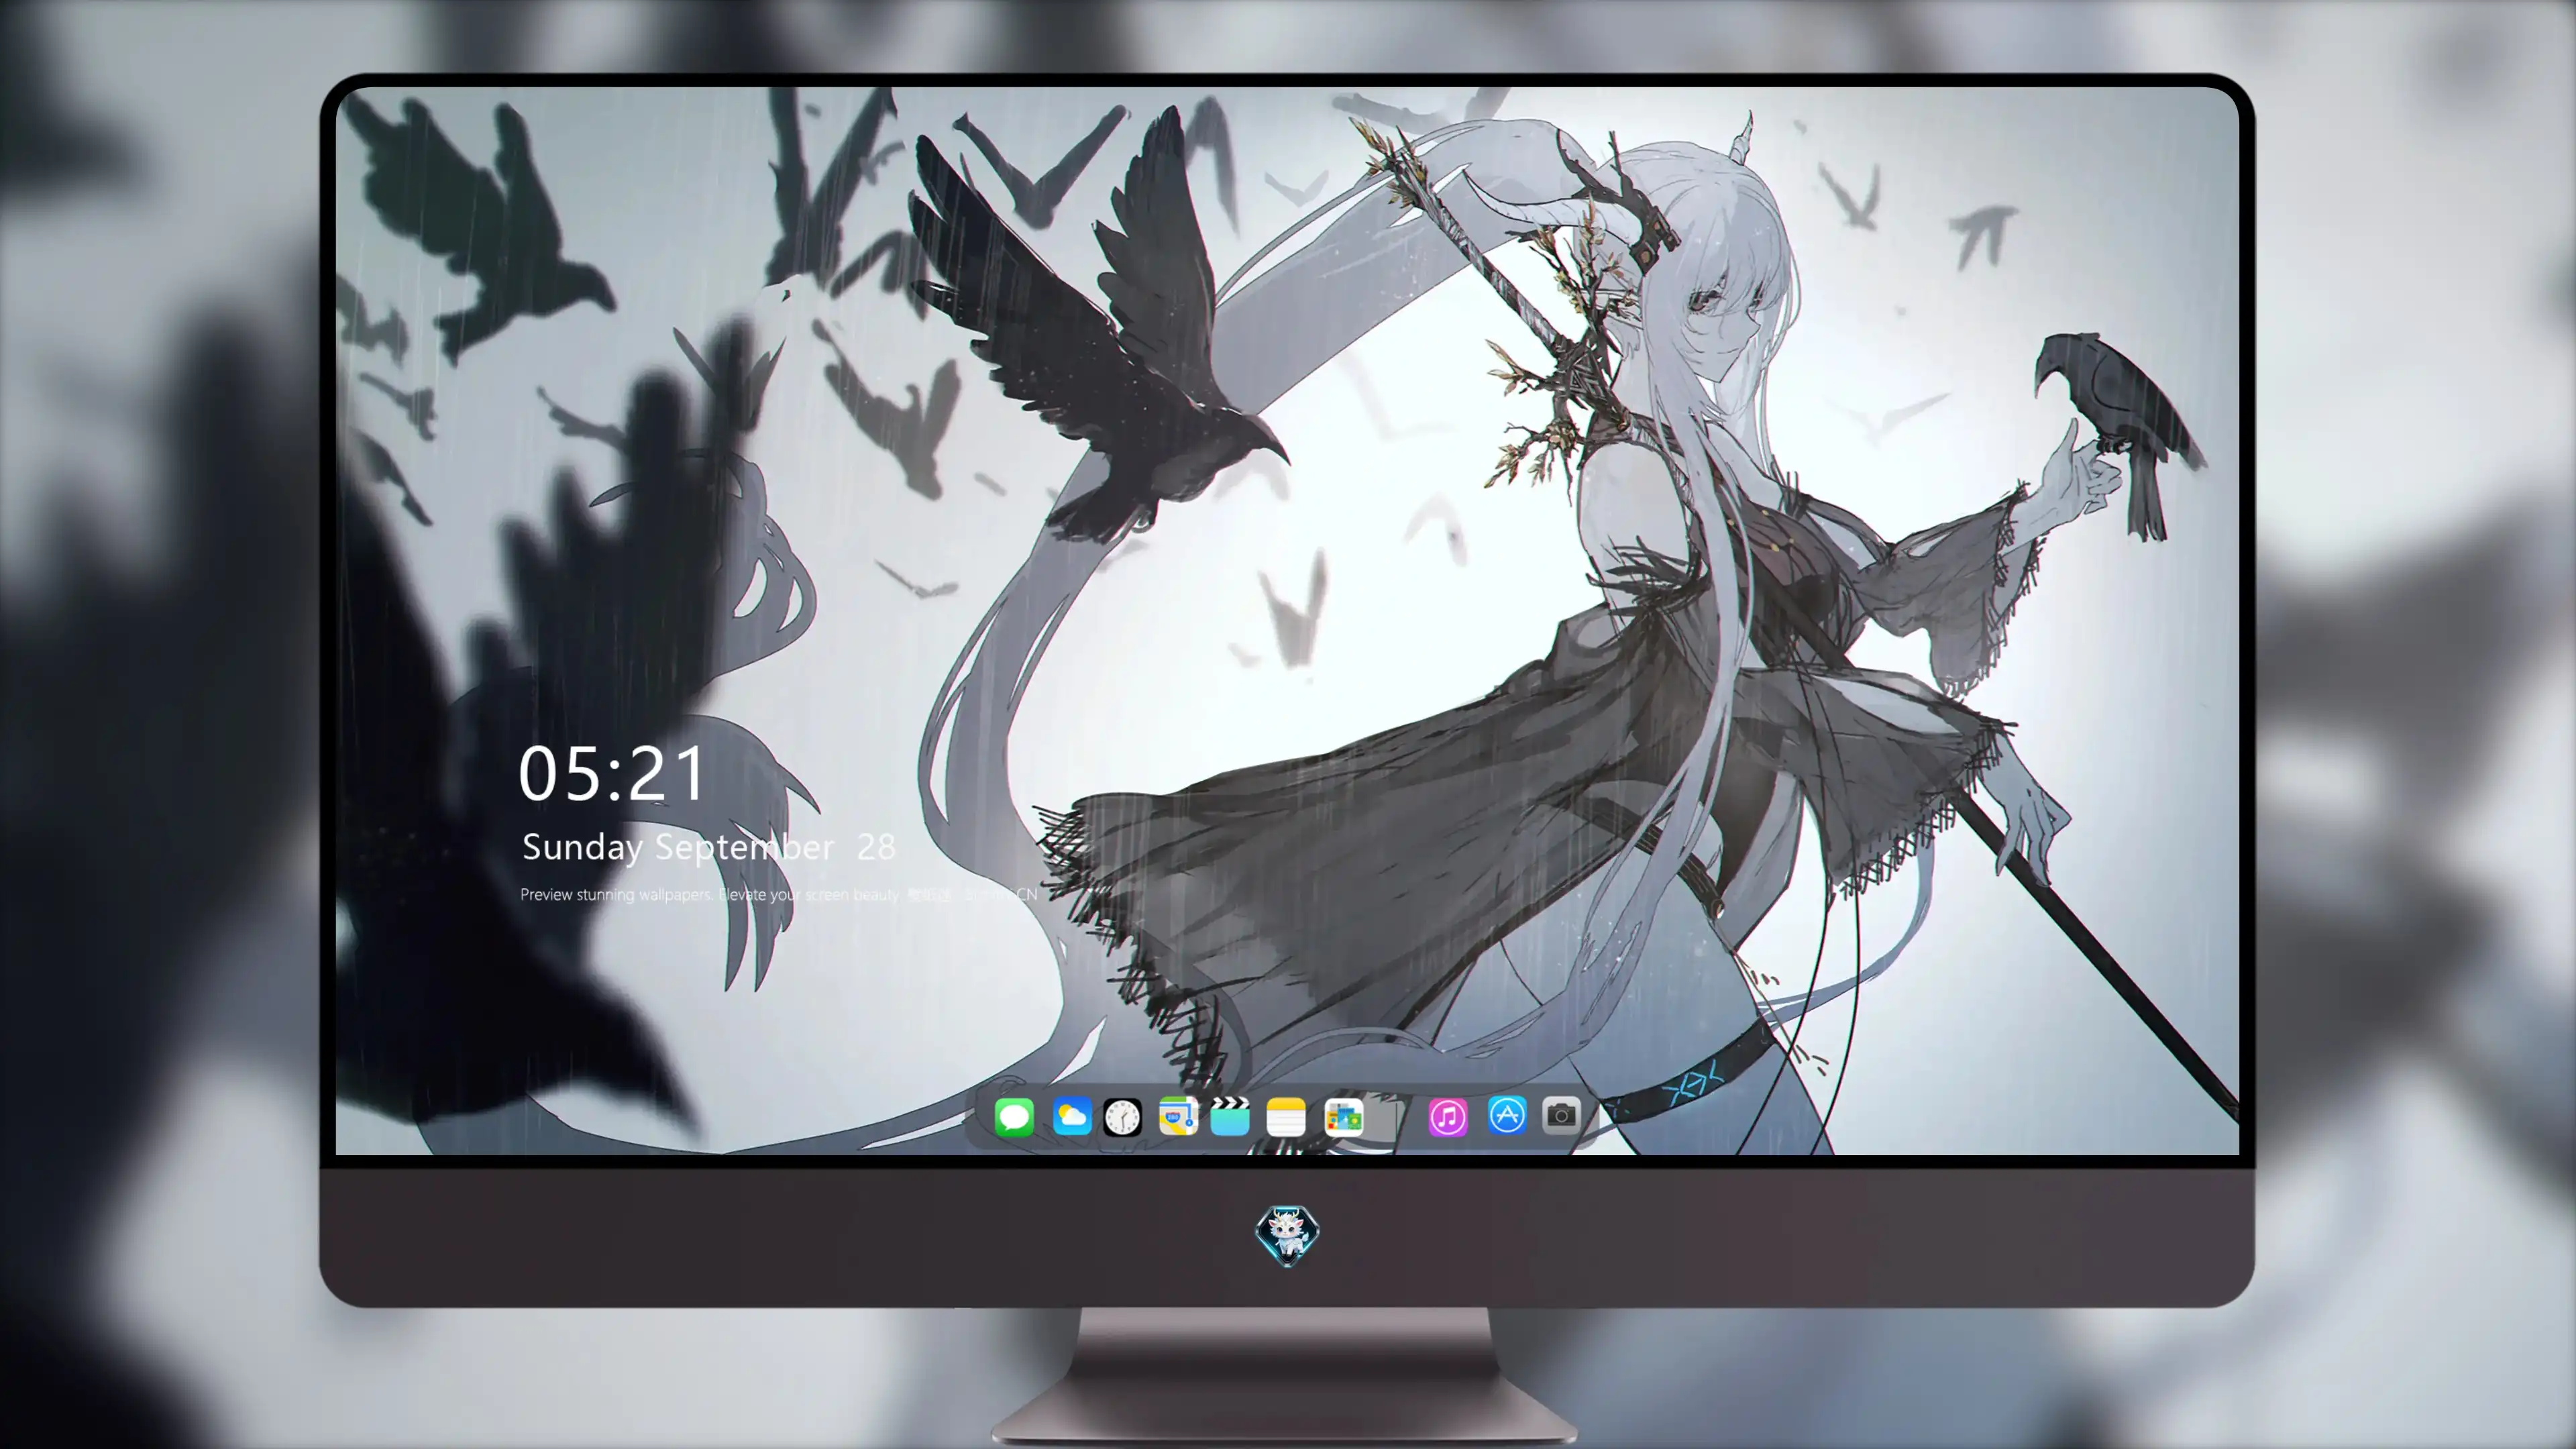Click the day number 28
Viewport: 2576px width, 1449px height.
point(876,848)
